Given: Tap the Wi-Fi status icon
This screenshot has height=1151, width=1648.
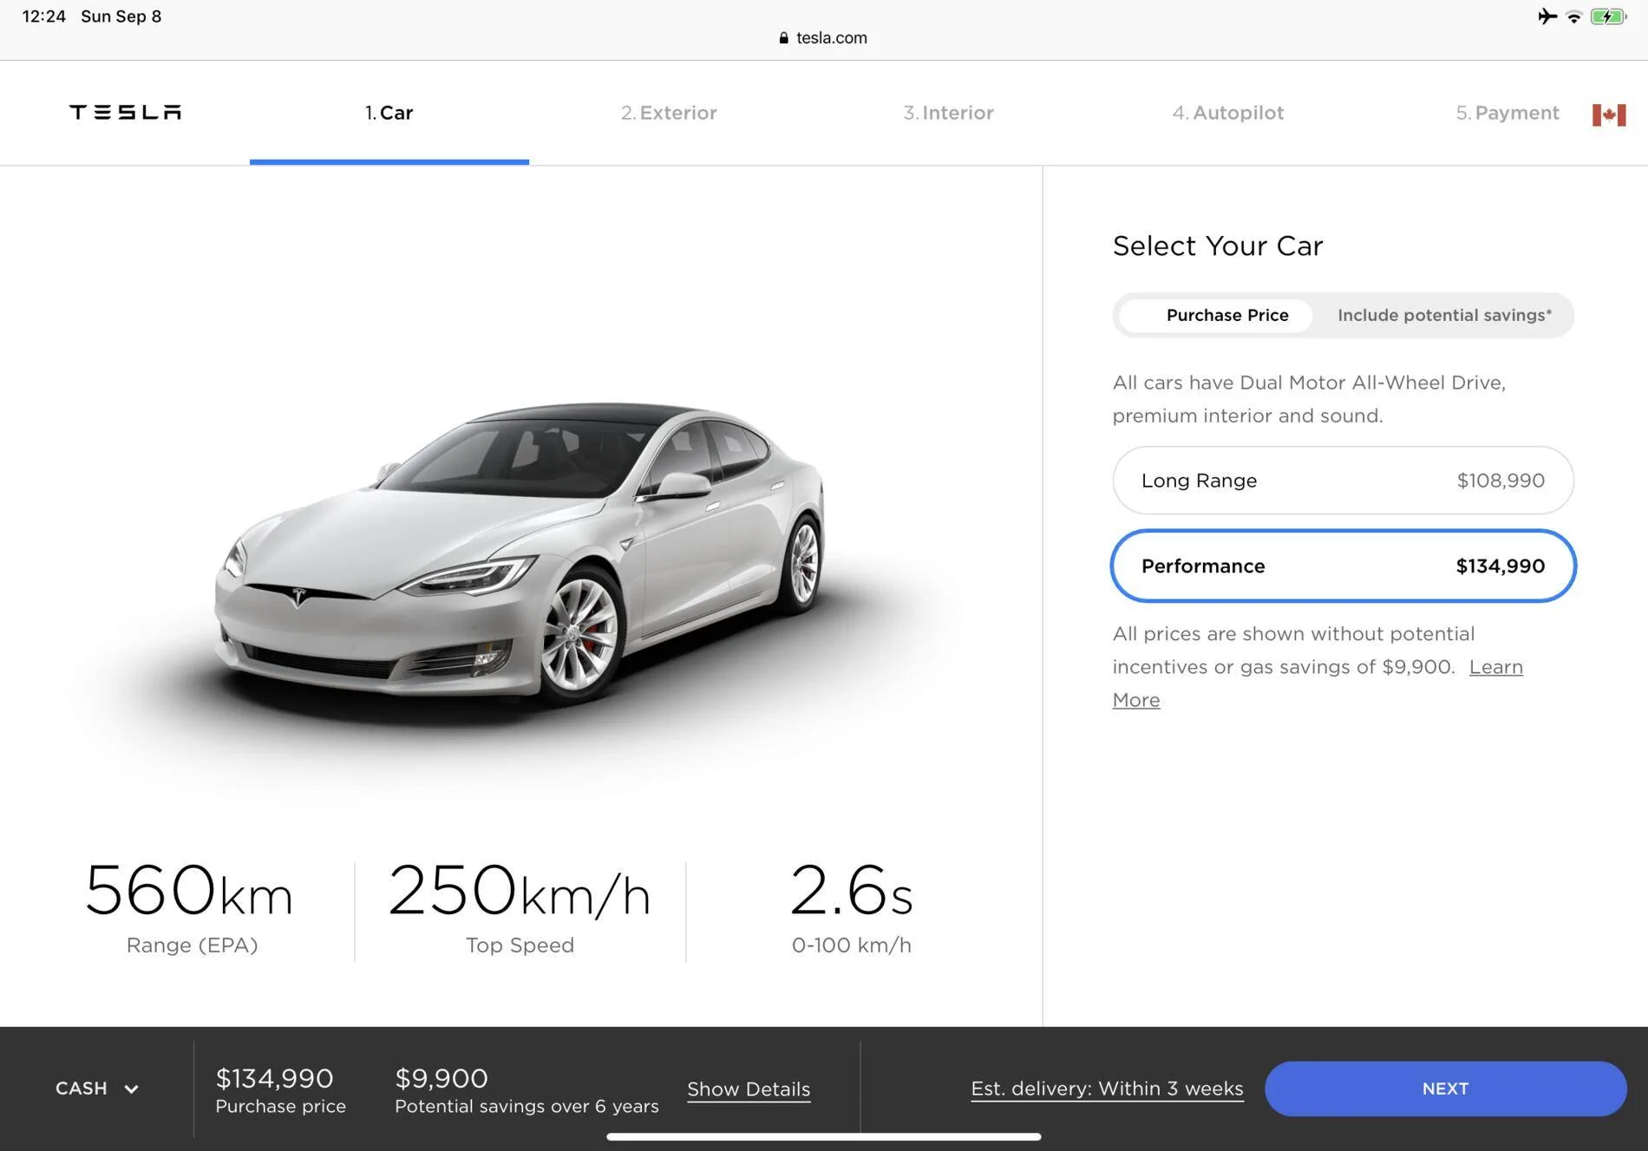Looking at the screenshot, I should click(x=1573, y=16).
